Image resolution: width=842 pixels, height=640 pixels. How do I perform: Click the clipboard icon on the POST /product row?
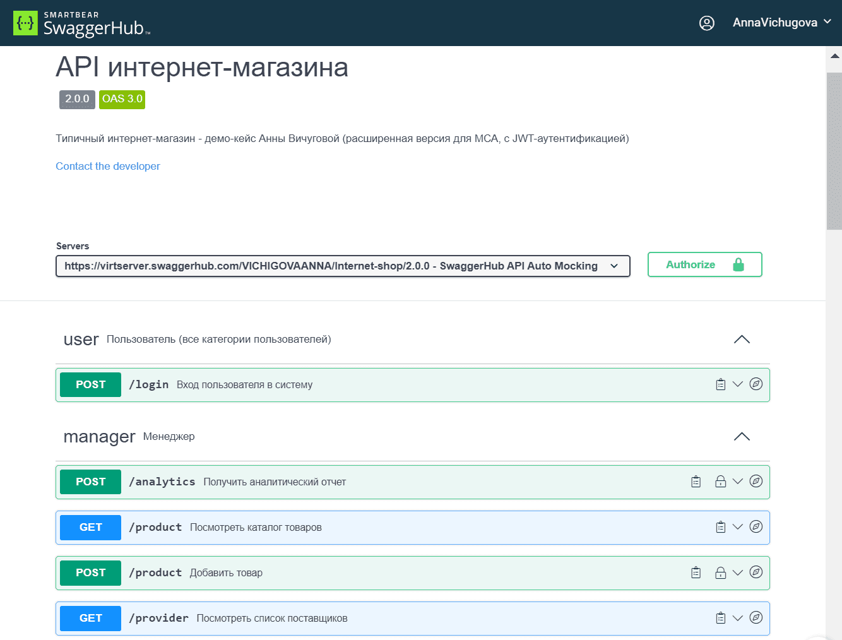(x=696, y=572)
